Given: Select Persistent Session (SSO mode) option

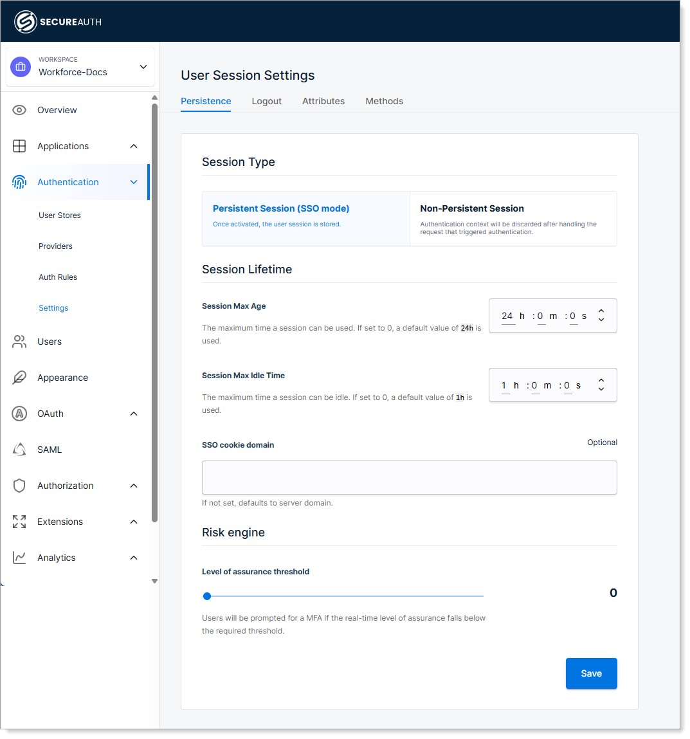Looking at the screenshot, I should click(x=306, y=218).
